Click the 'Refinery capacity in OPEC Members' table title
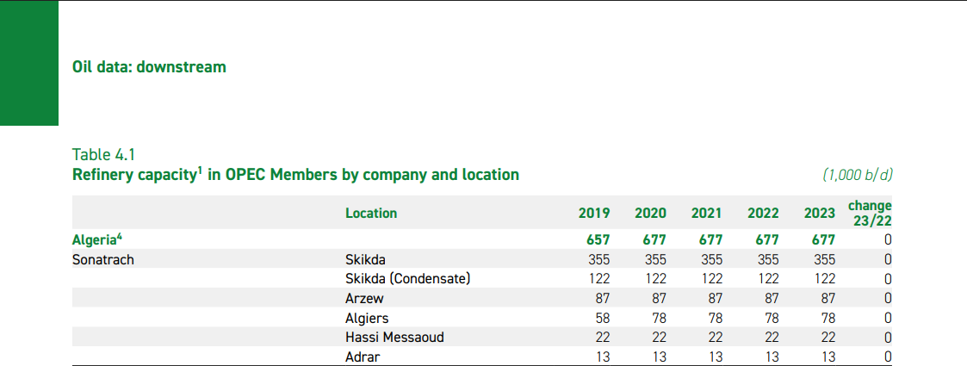 (295, 175)
